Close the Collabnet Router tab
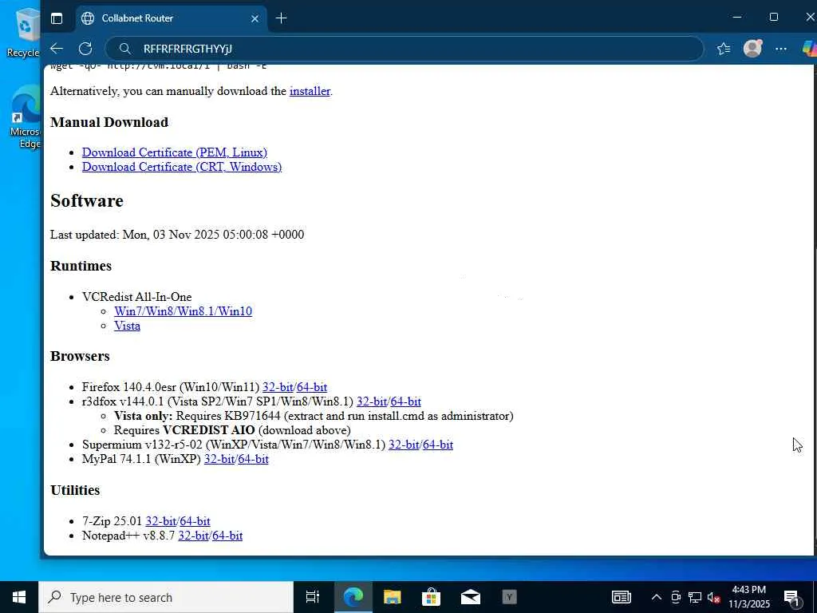Image resolution: width=817 pixels, height=613 pixels. click(x=255, y=19)
